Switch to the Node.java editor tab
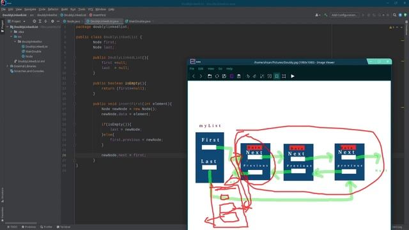 tap(73, 21)
